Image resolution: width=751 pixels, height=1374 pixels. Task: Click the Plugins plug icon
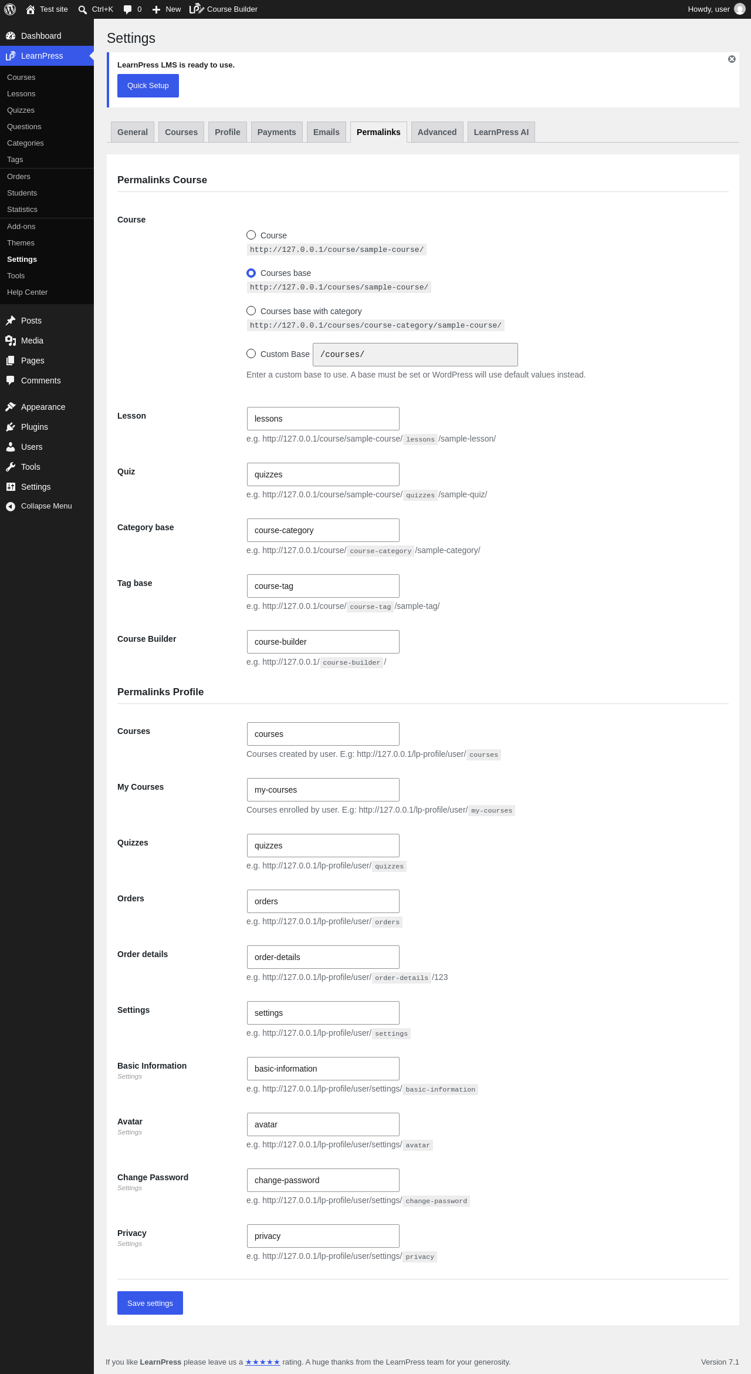coord(11,427)
